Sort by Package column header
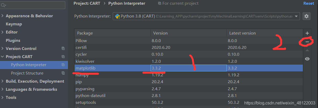This screenshot has width=318, height=108. click(x=112, y=33)
